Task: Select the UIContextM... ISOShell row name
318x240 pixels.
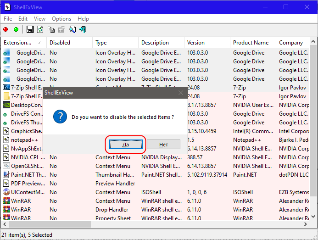Action: point(28,192)
